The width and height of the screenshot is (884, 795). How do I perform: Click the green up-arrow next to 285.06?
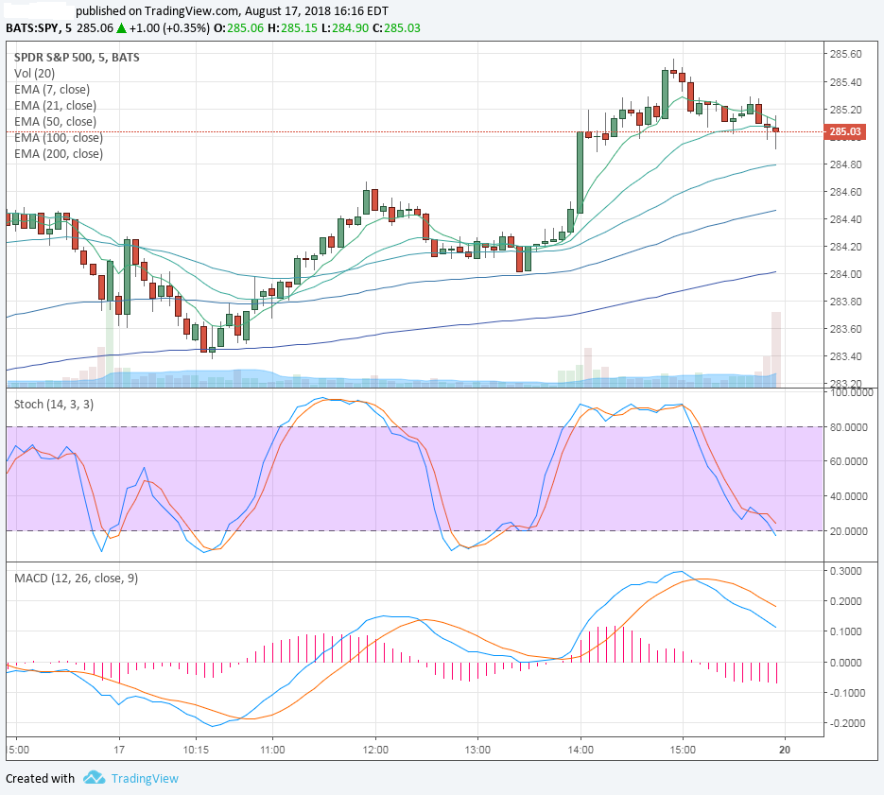click(x=121, y=28)
